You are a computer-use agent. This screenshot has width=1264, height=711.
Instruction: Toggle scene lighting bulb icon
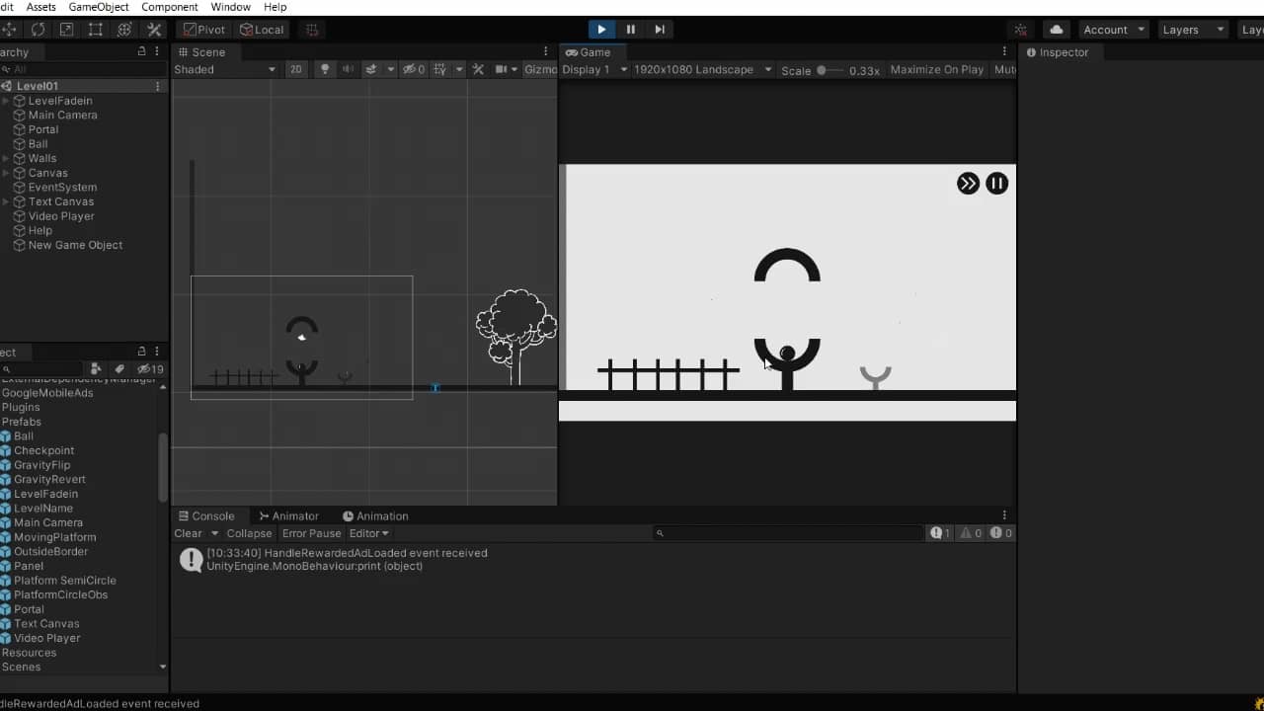tap(325, 69)
